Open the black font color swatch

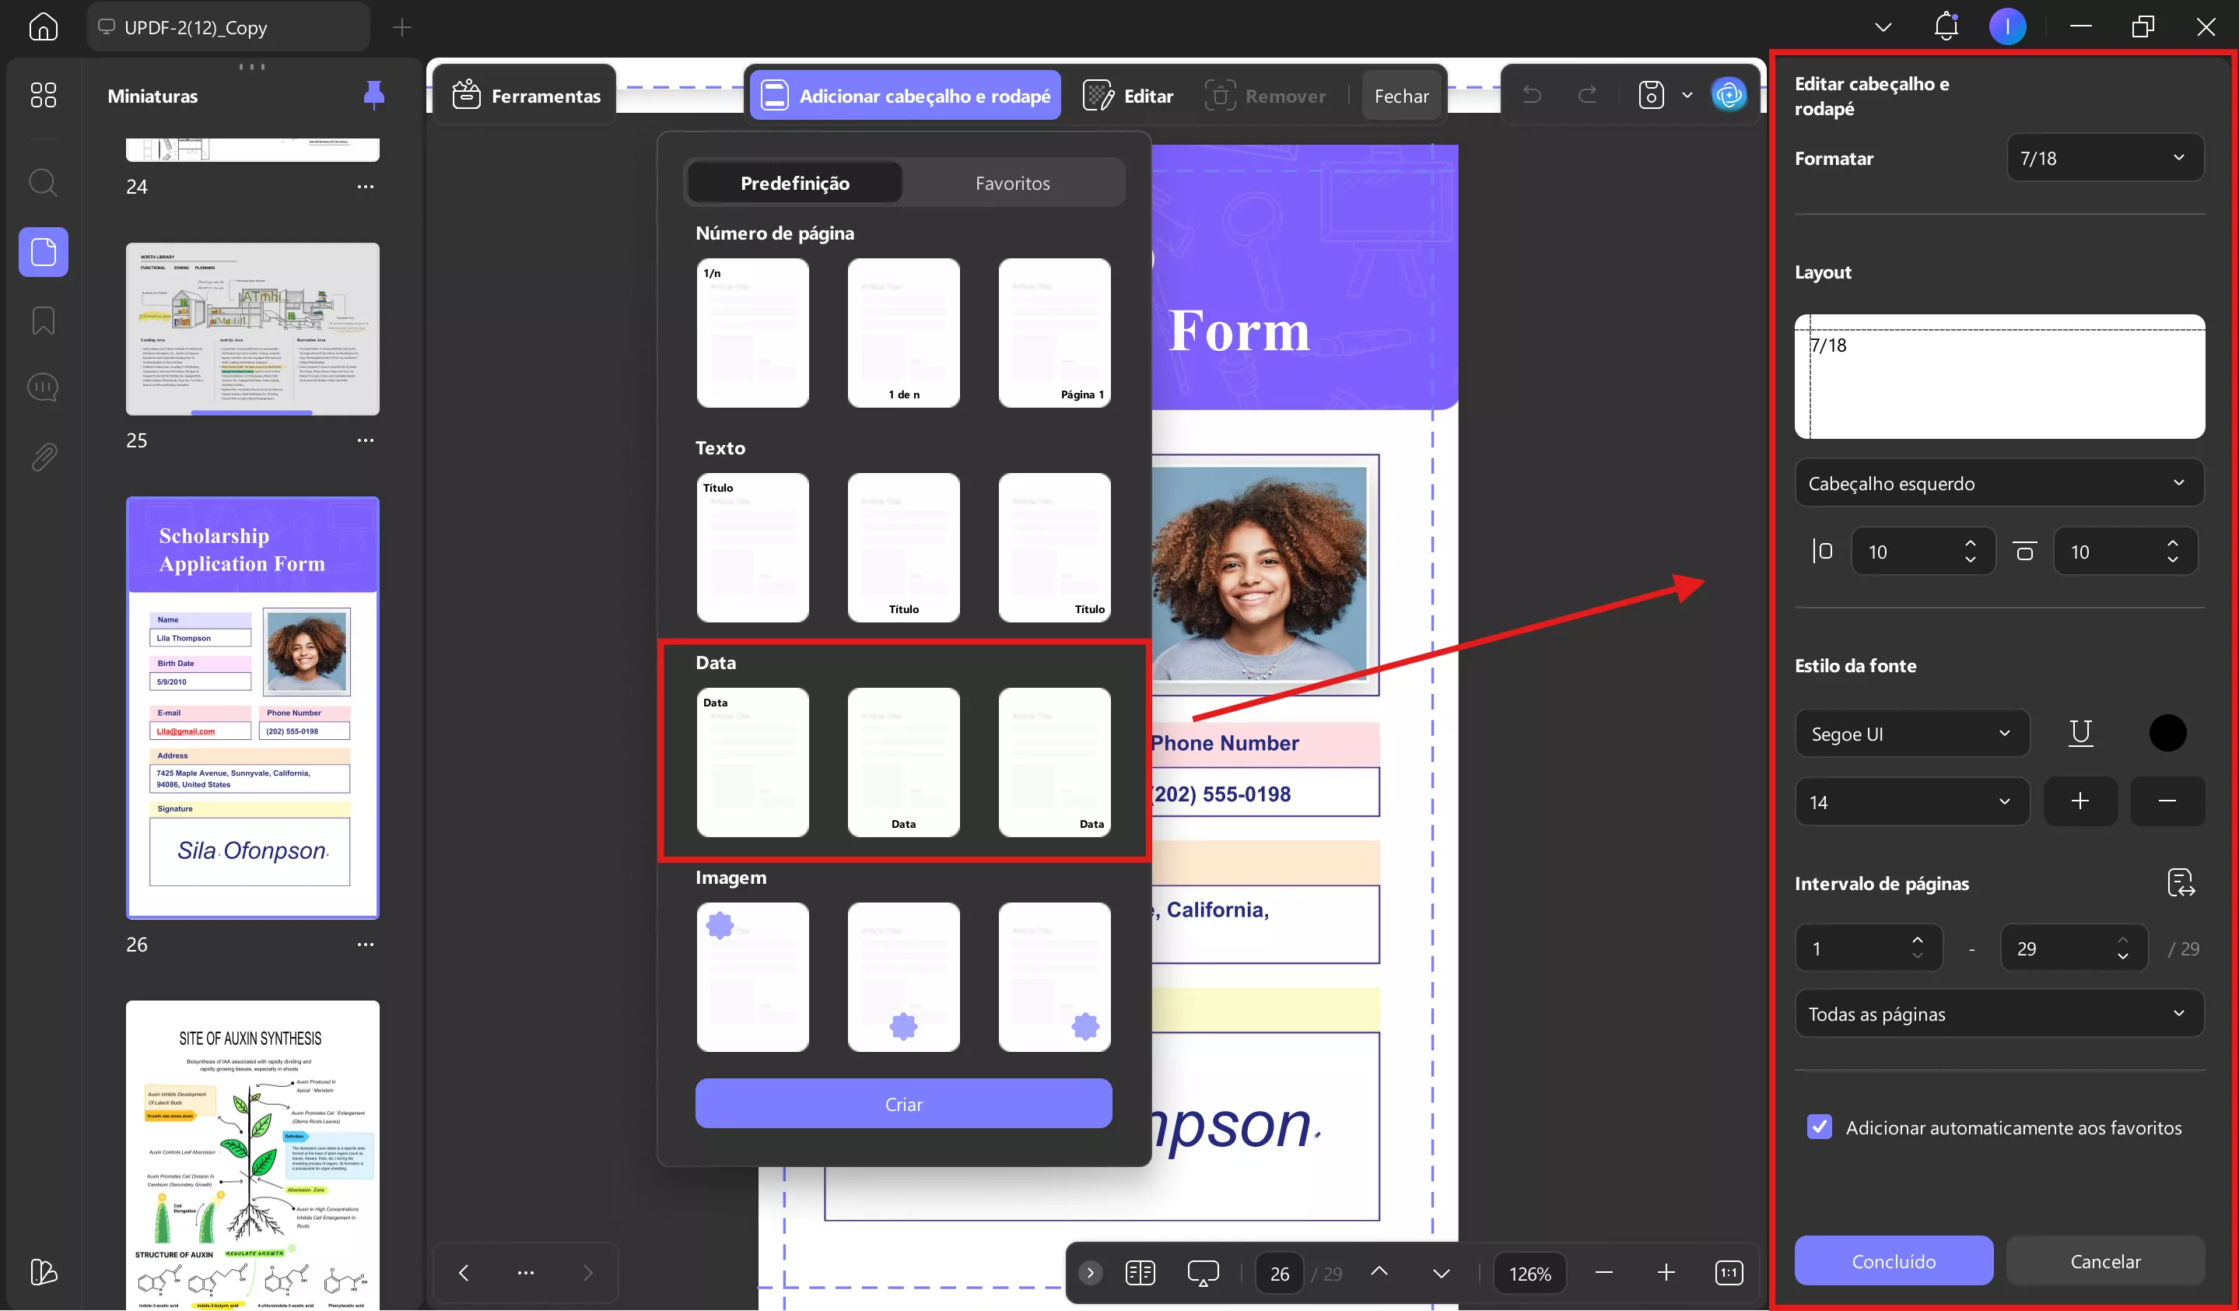pyautogui.click(x=2167, y=732)
